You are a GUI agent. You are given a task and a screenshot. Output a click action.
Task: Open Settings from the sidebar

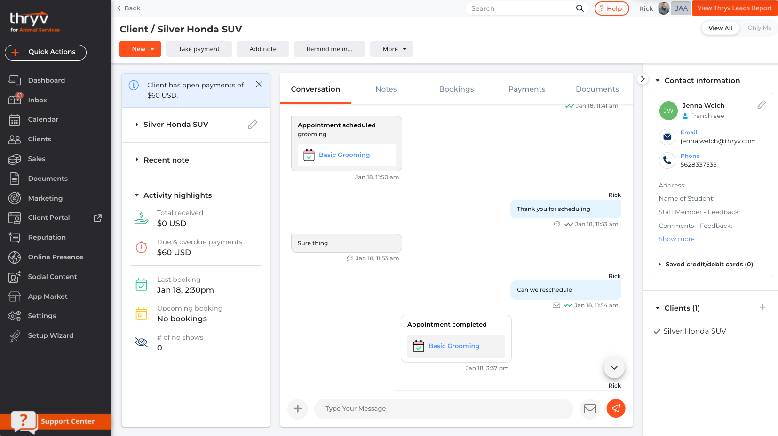tap(42, 316)
